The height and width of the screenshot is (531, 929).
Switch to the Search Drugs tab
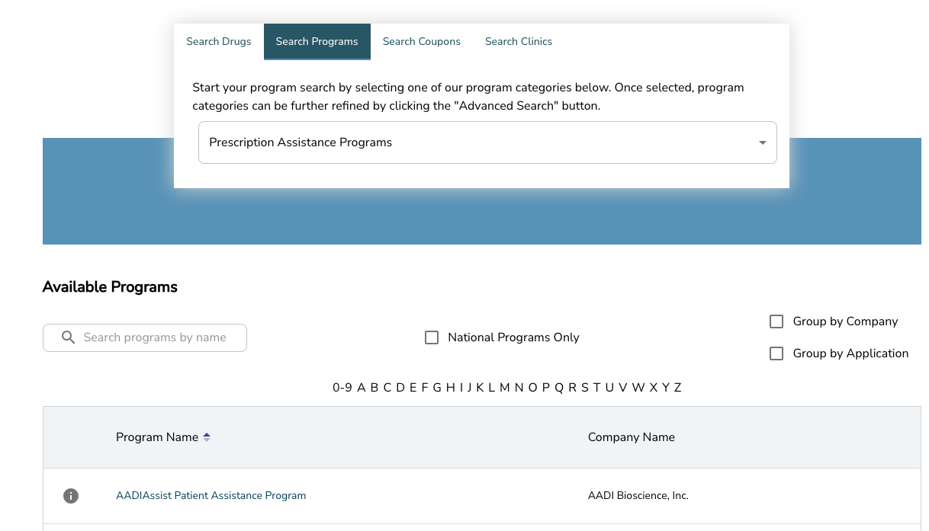pyautogui.click(x=219, y=41)
